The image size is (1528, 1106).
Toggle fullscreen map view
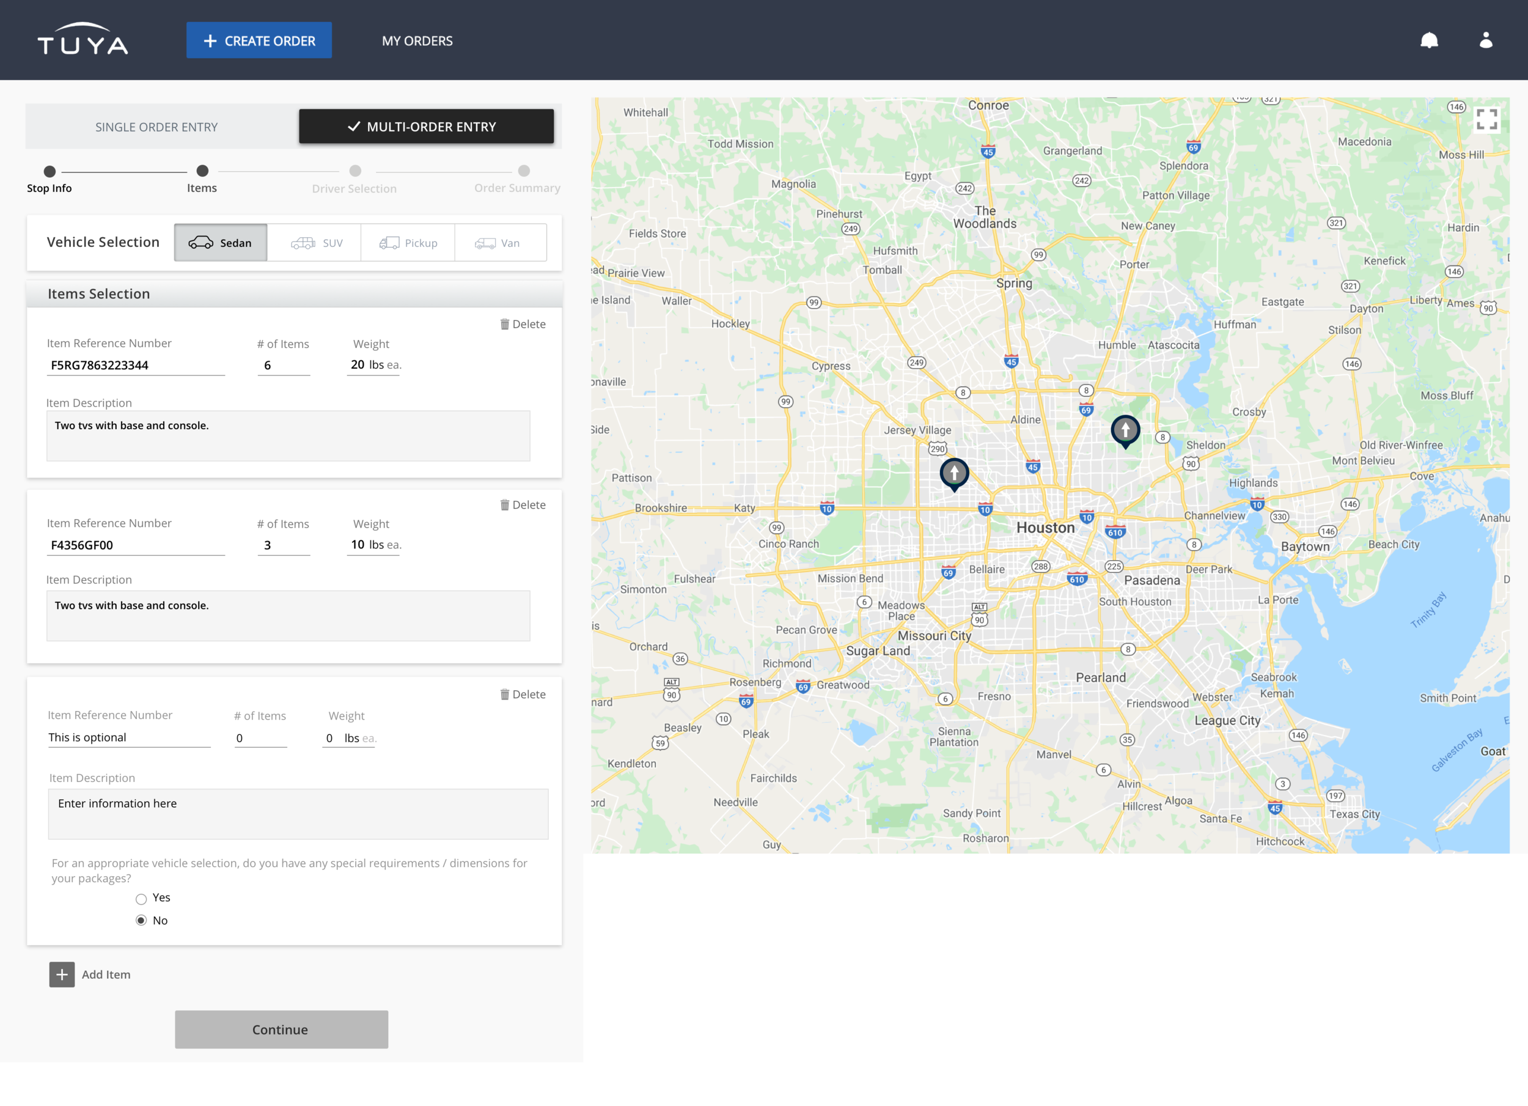pos(1486,119)
